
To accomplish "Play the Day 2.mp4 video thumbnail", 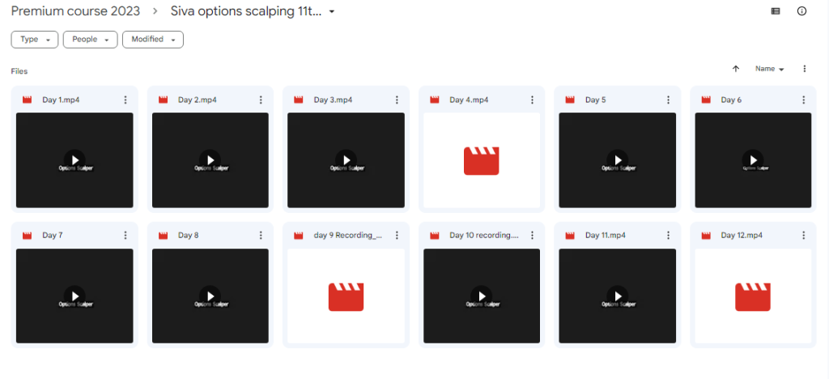I will pos(210,160).
